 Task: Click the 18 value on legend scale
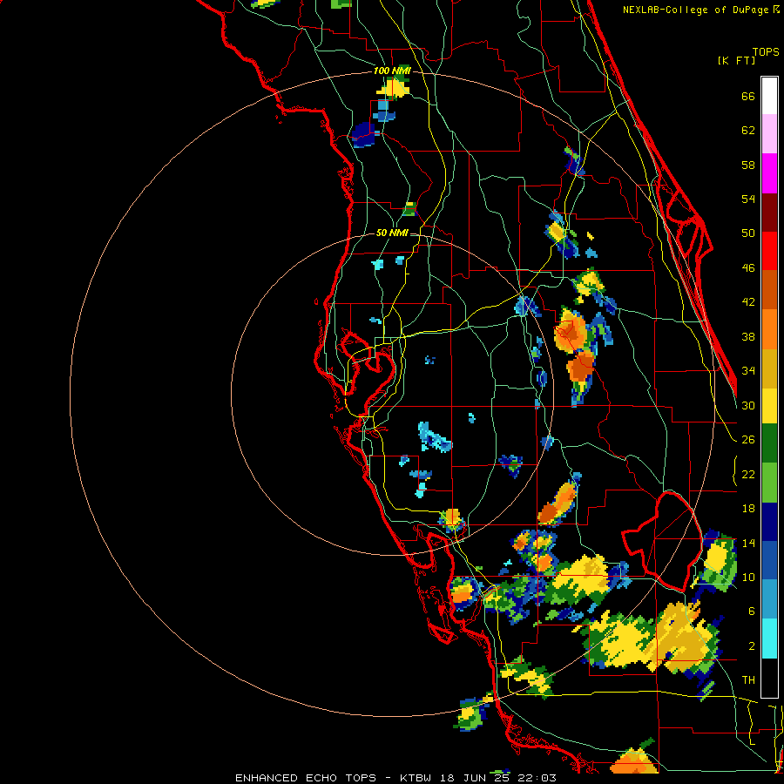[748, 509]
